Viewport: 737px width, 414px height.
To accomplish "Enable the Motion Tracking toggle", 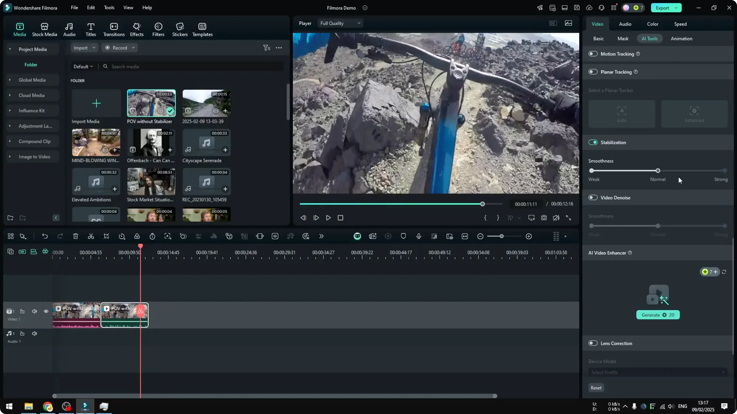I will 593,54.
